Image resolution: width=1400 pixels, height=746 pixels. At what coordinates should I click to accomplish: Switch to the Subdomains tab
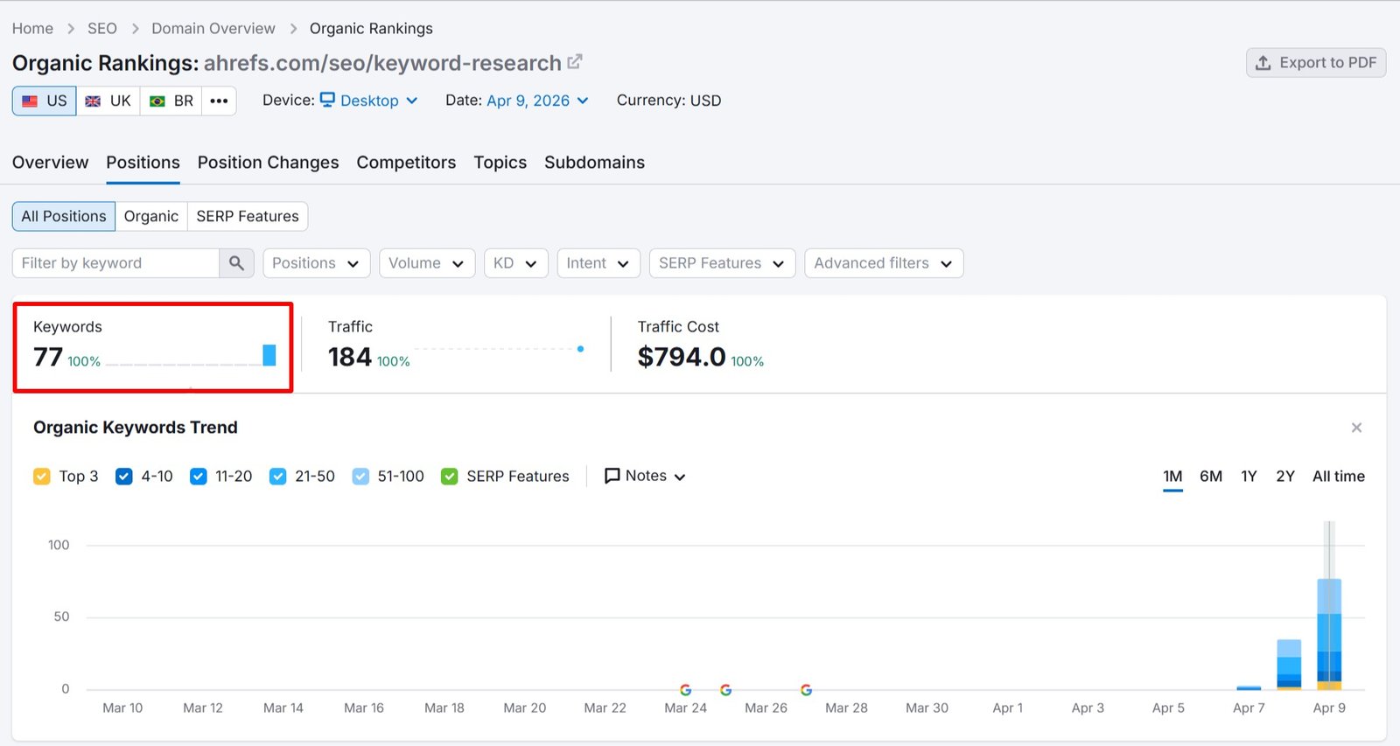tap(594, 163)
